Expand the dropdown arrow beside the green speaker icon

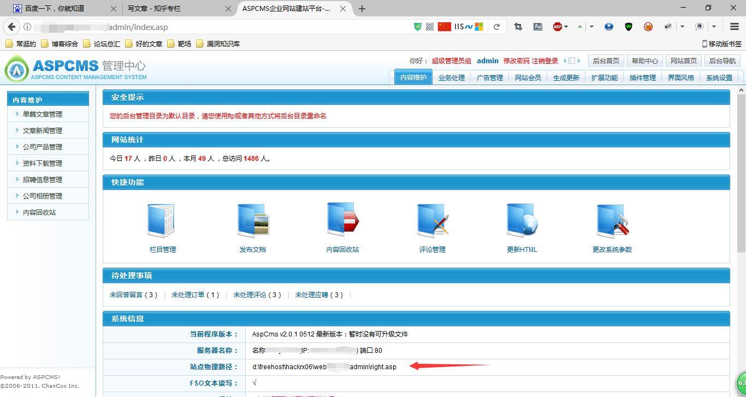[591, 27]
